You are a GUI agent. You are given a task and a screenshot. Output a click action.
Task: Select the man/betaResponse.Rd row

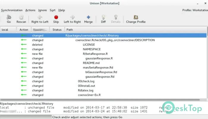tap(103, 68)
